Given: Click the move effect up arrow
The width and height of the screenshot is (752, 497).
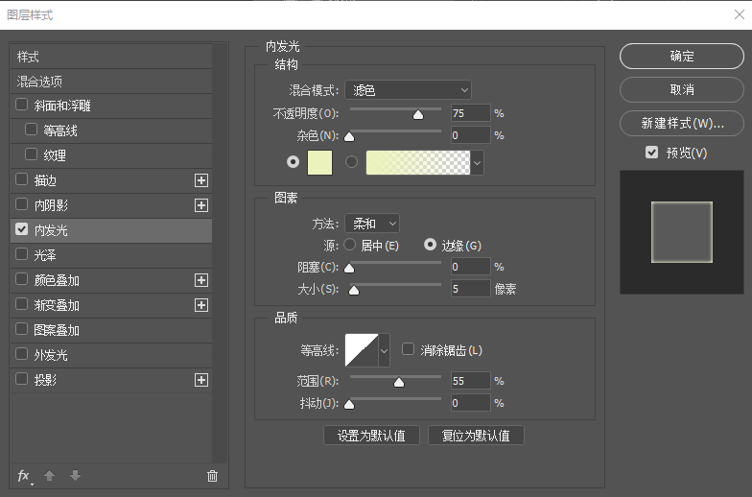Looking at the screenshot, I should (51, 476).
